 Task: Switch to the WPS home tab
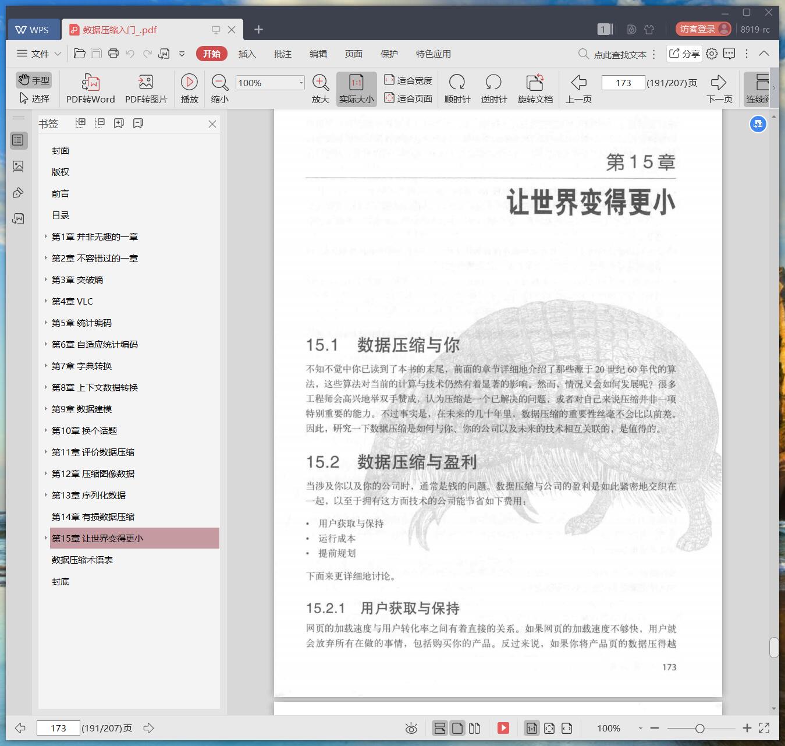(x=33, y=30)
